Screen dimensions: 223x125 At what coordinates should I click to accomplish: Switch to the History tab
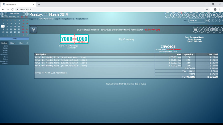click(x=13, y=43)
